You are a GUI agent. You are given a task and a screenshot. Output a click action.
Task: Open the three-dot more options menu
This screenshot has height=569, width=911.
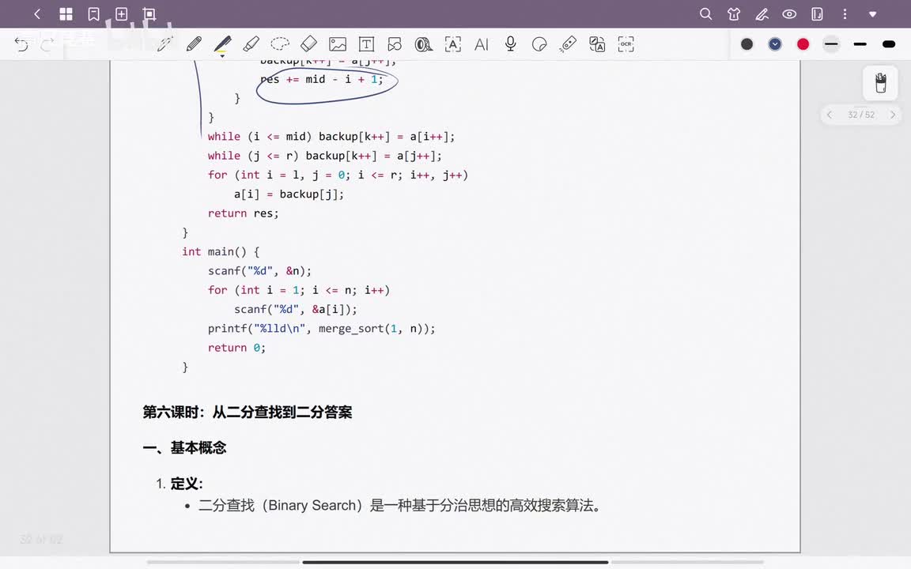click(845, 14)
